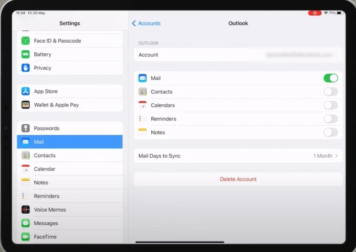Tap the Mail Days to Sync label
The image size is (356, 252).
(x=159, y=156)
